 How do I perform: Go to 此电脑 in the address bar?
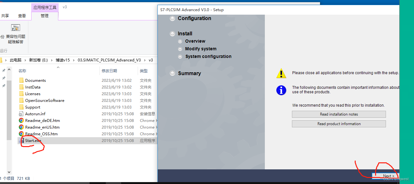coord(16,60)
